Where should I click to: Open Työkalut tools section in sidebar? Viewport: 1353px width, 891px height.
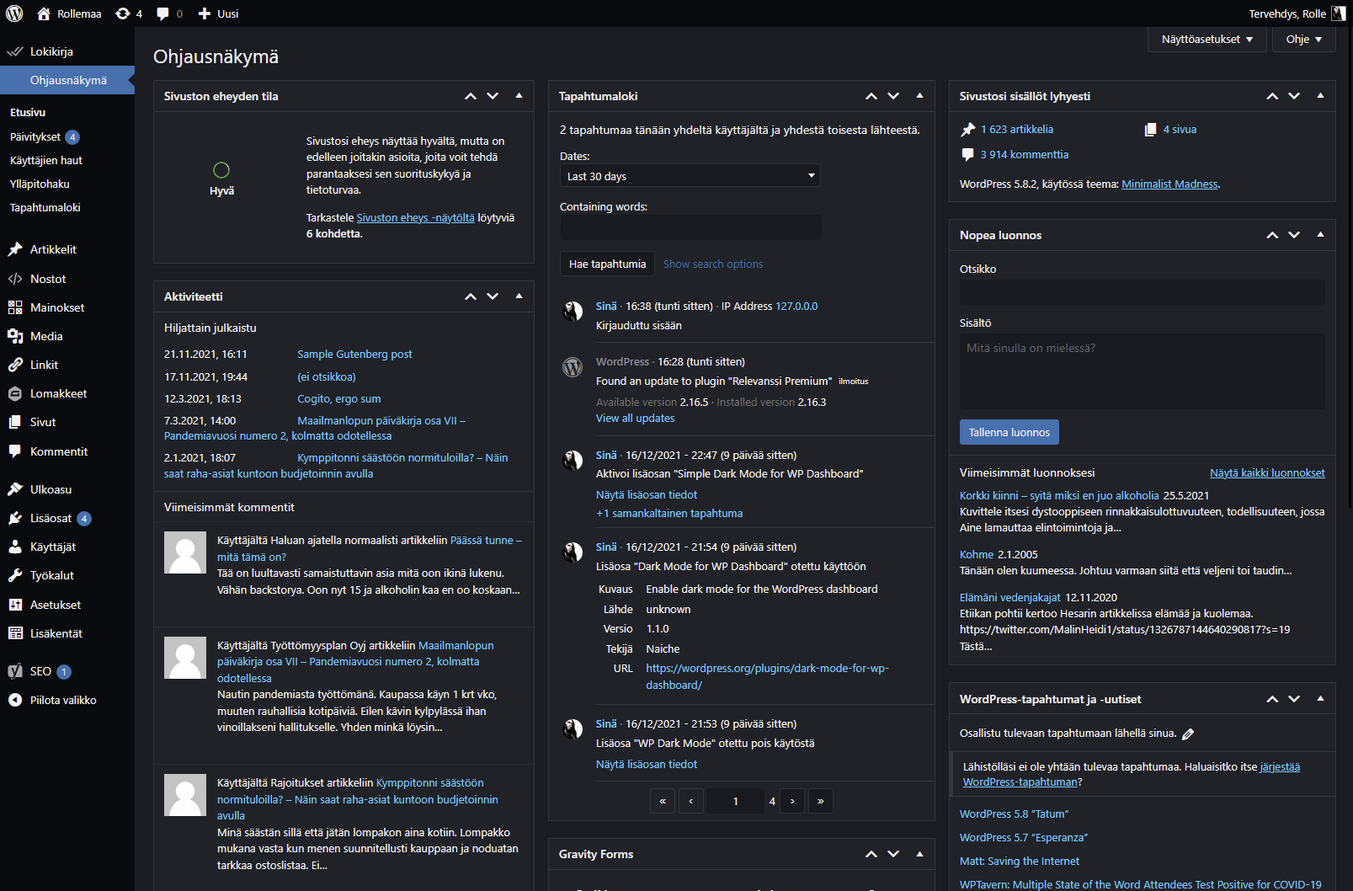coord(52,575)
